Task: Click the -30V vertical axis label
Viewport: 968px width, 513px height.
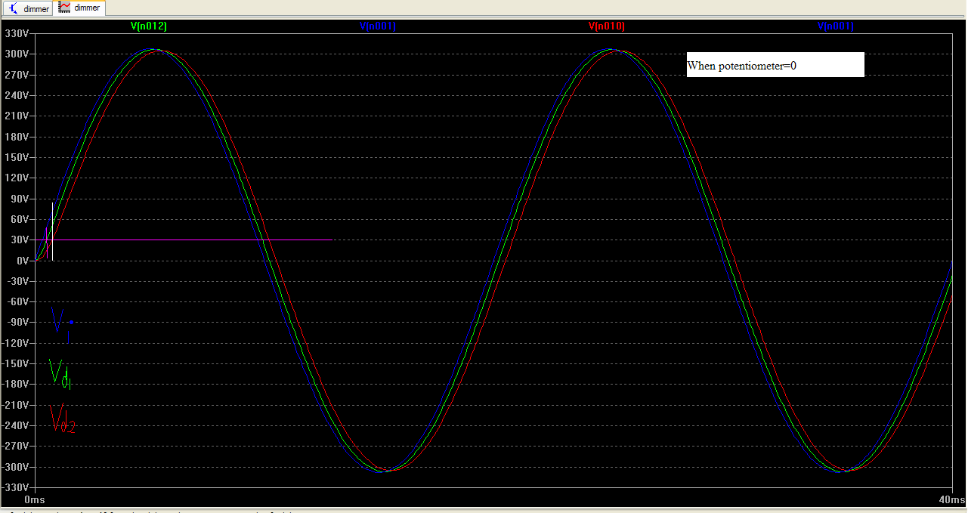Action: click(17, 281)
